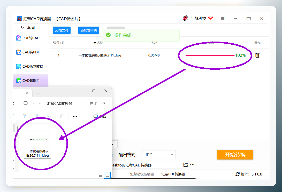Open new tab in file explorer
This screenshot has width=282, height=192.
pyautogui.click(x=38, y=93)
